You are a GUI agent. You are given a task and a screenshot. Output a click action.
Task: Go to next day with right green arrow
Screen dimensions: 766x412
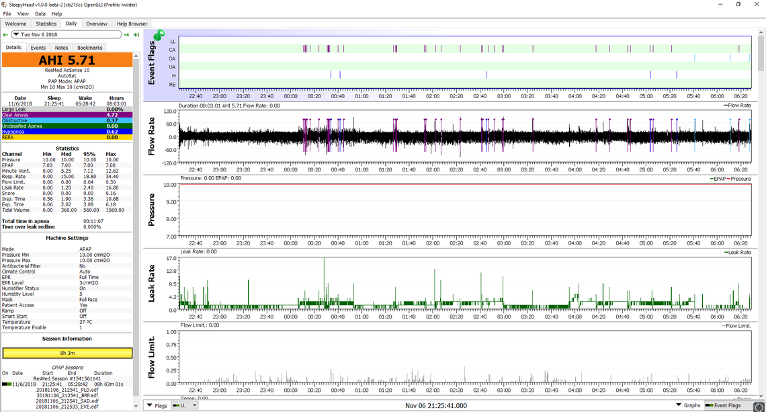[127, 34]
